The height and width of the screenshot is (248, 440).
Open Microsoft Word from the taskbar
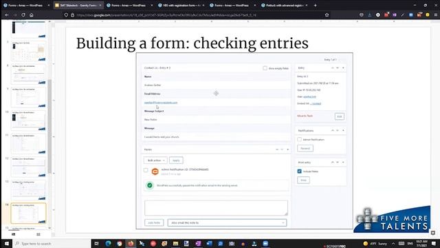tap(209, 243)
